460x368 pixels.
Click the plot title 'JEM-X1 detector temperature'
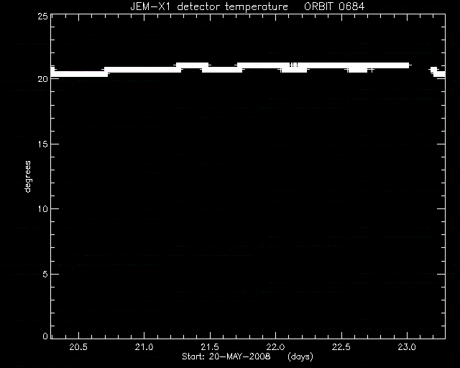tap(209, 6)
